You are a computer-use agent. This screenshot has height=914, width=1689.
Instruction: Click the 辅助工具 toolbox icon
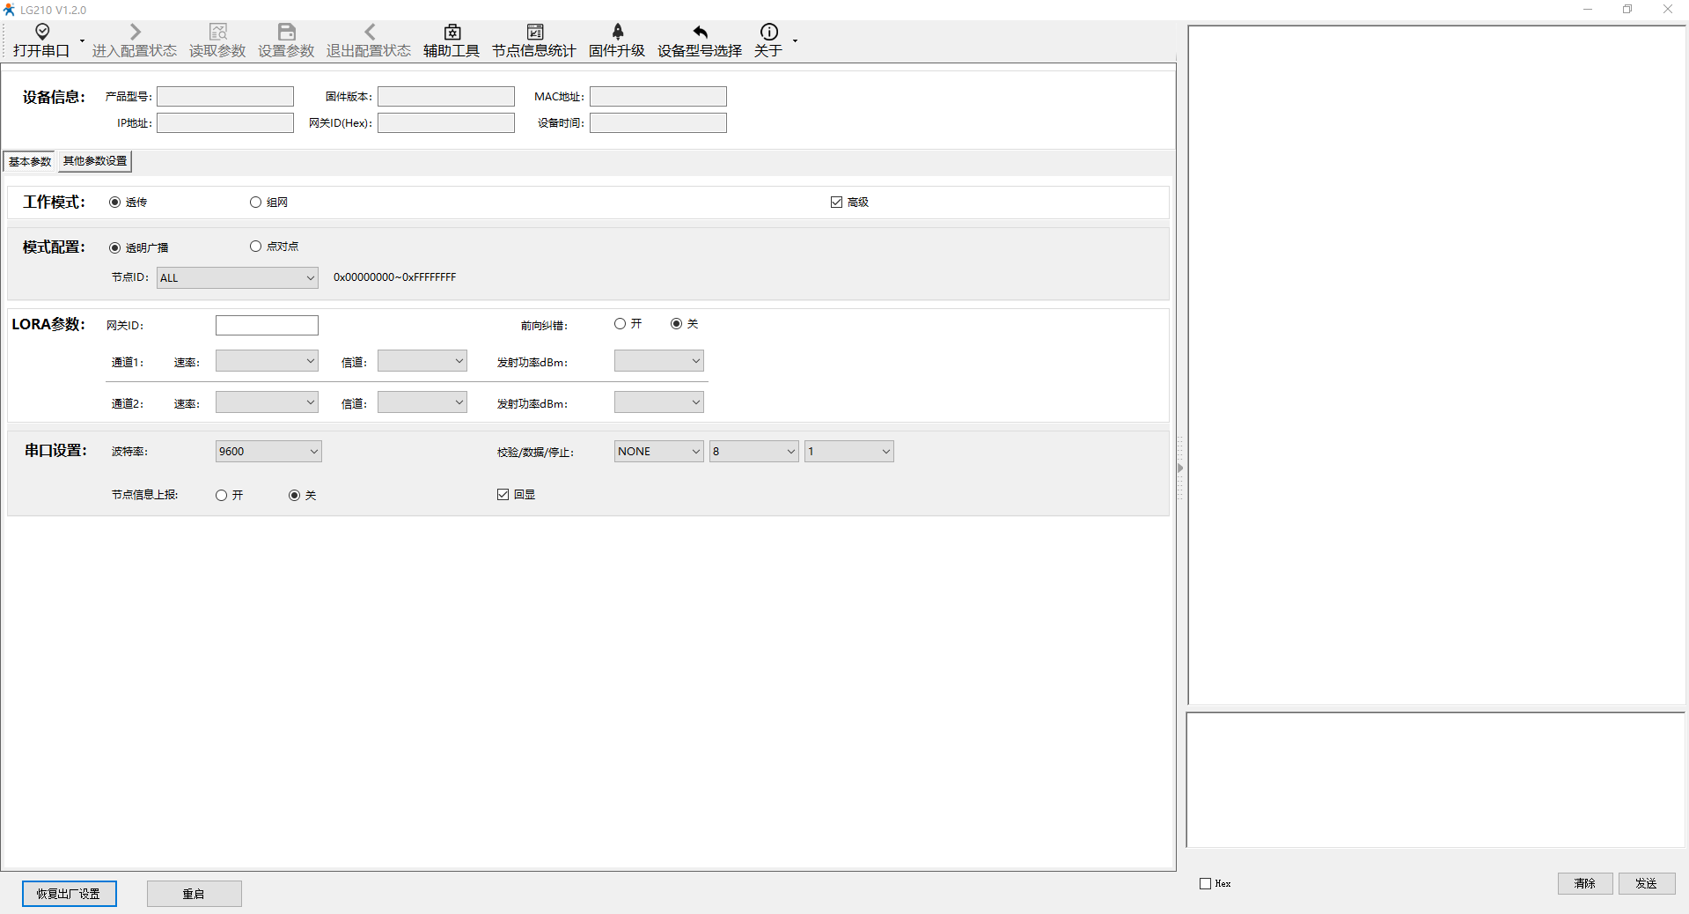[452, 32]
